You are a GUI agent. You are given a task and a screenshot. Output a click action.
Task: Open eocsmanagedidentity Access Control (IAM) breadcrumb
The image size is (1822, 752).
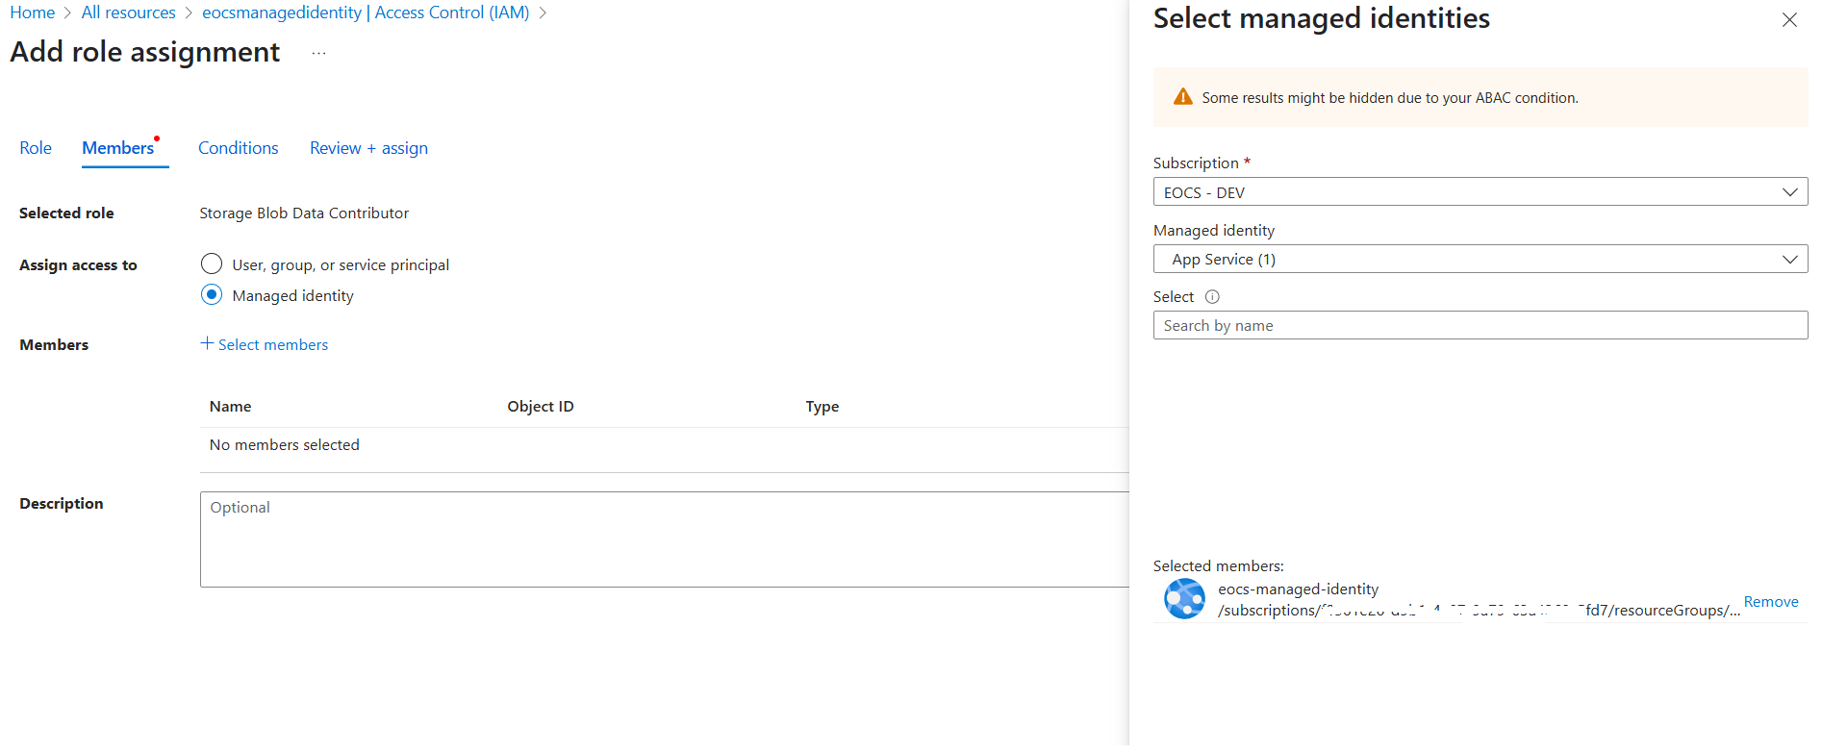366,13
